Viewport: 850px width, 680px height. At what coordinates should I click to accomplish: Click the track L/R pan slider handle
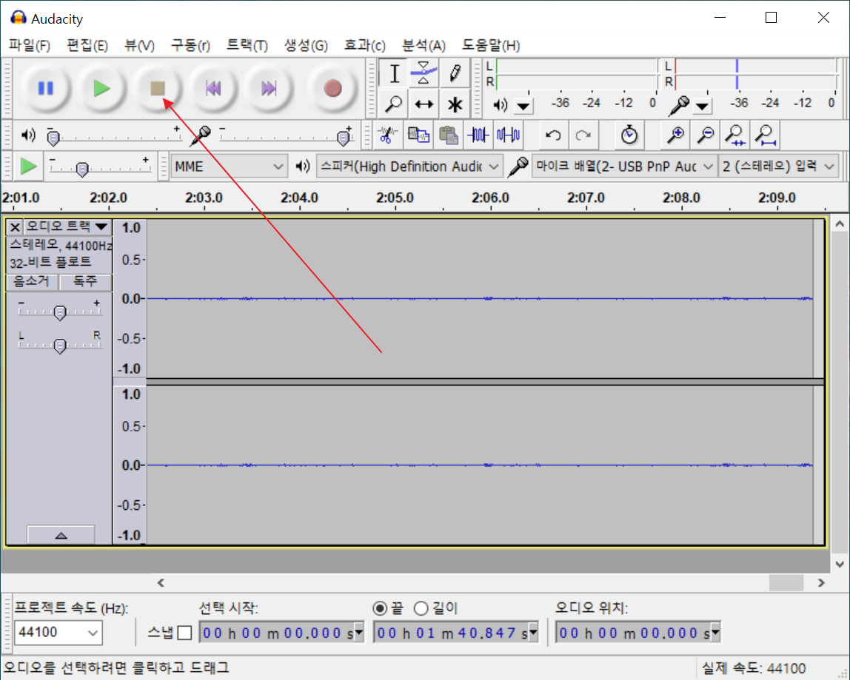(60, 346)
